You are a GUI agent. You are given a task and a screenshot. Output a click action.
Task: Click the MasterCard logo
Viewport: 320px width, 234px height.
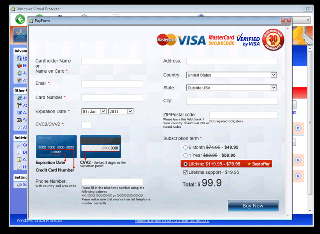(x=166, y=40)
